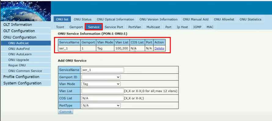Click the ServiceName text field
Screen dimensions: 272x121
[103, 70]
